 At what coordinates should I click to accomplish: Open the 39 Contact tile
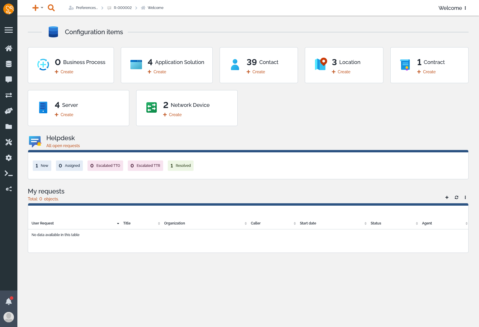coord(262,62)
